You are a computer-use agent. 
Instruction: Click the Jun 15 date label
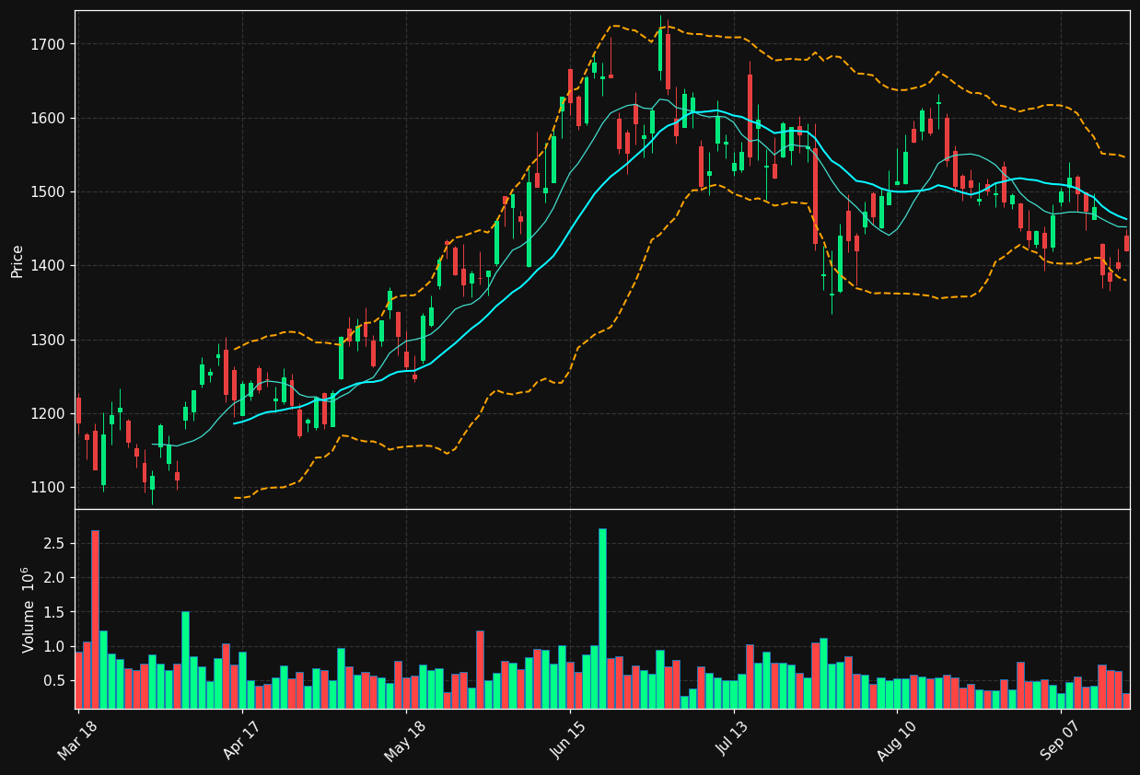[x=569, y=740]
